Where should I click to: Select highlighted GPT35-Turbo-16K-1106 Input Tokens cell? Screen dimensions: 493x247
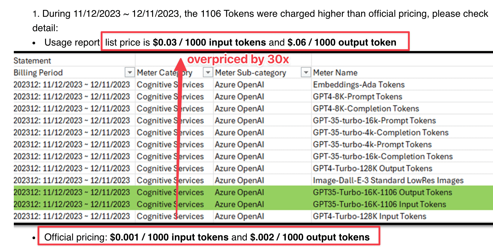click(x=379, y=204)
